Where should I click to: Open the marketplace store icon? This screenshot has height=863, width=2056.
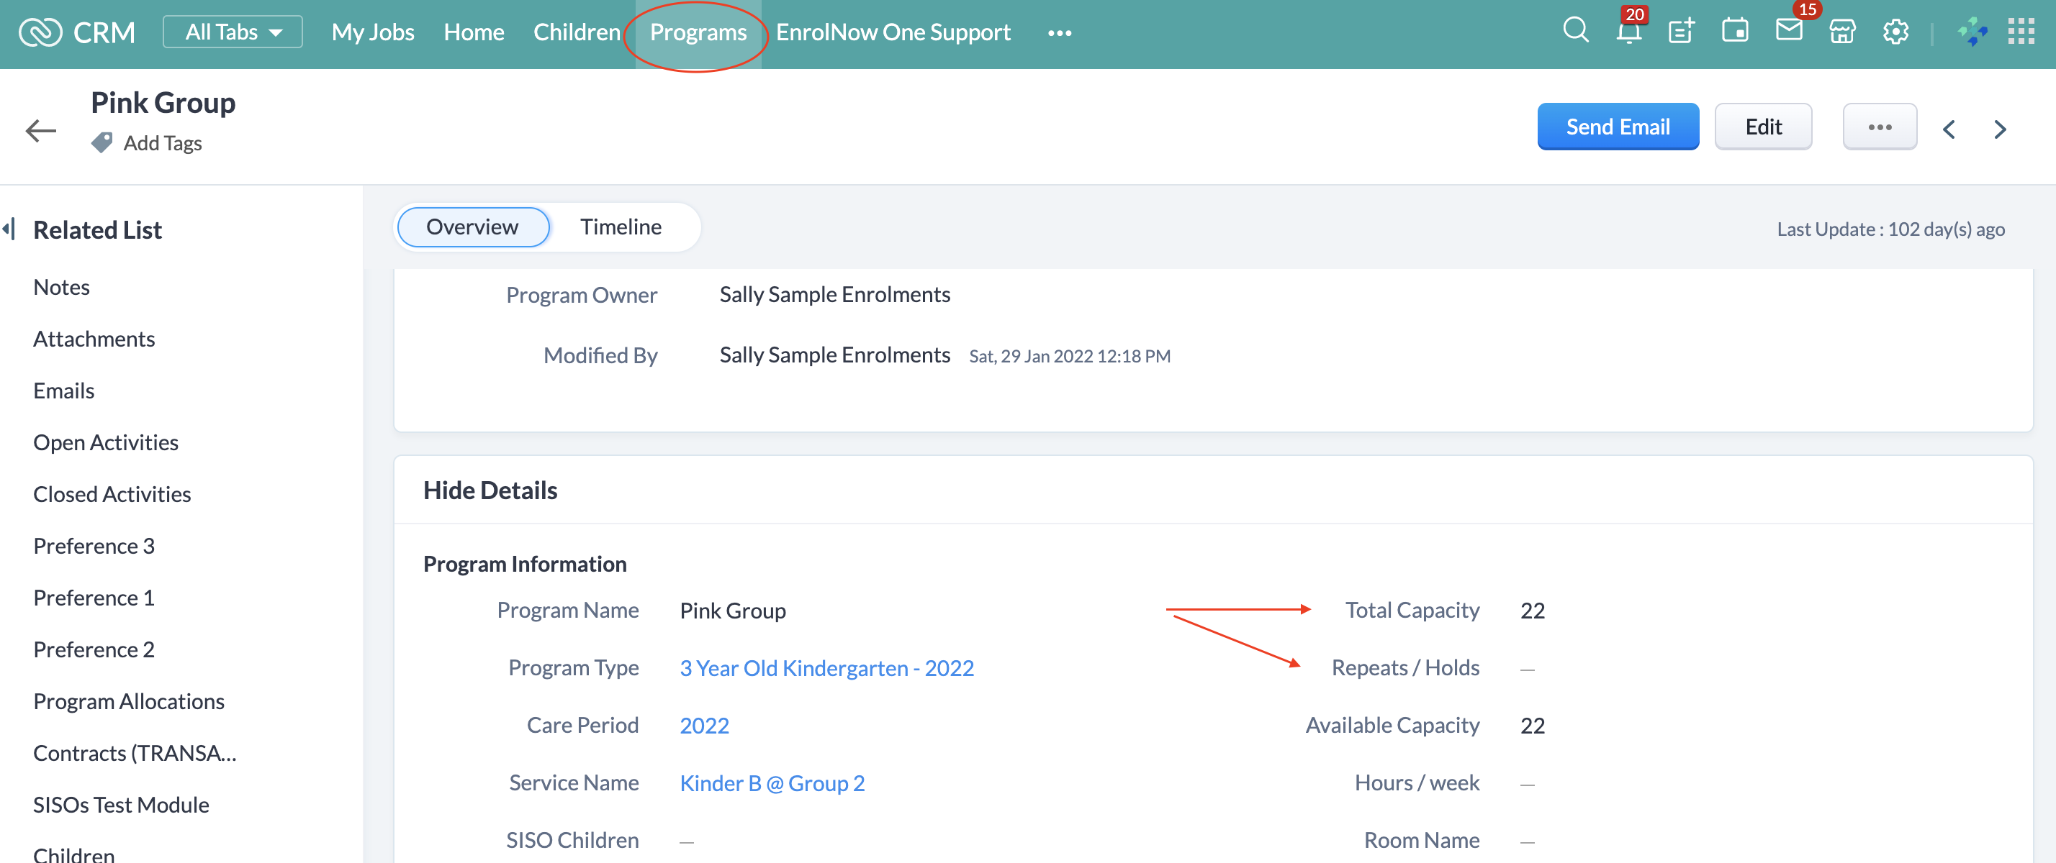pos(1842,32)
